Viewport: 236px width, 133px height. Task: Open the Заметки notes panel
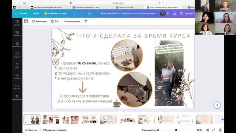pos(31,130)
